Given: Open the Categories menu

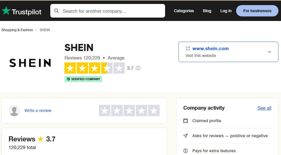Looking at the screenshot, I should pyautogui.click(x=184, y=11).
